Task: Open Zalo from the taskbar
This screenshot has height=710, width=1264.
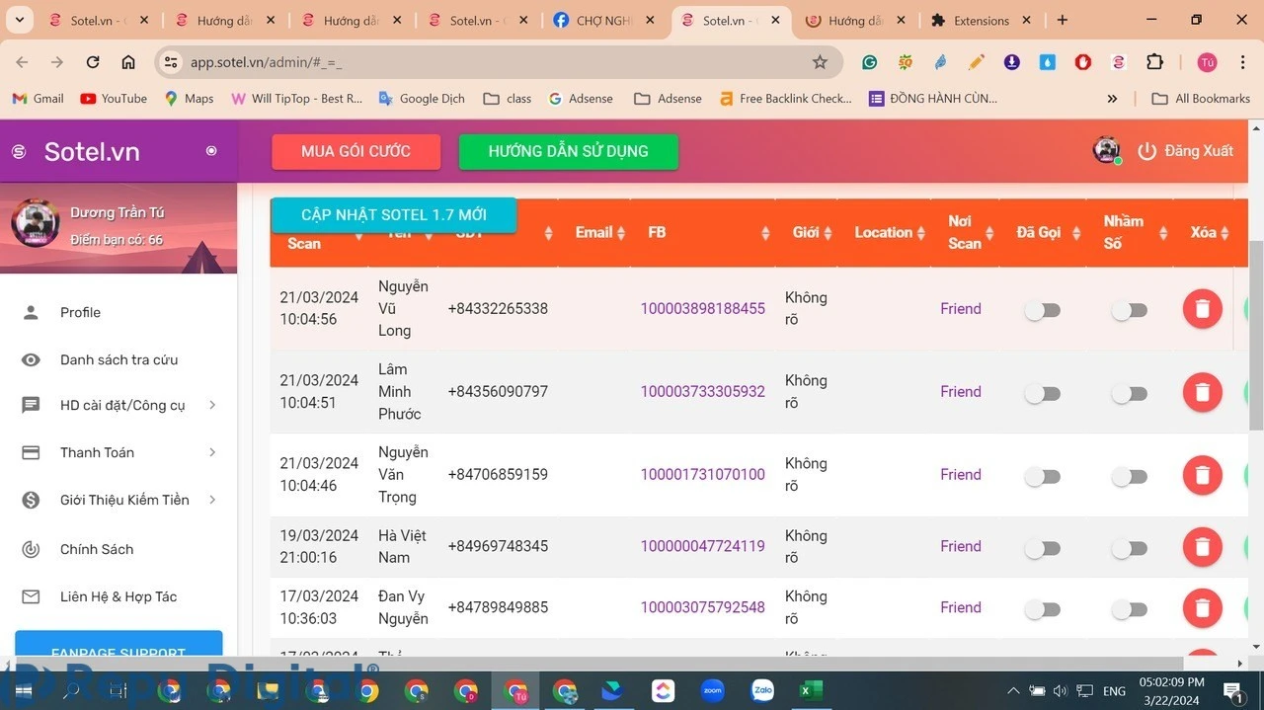Action: [761, 690]
